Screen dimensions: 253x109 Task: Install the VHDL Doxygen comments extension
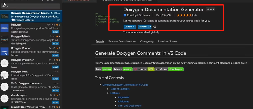[x=56, y=91]
